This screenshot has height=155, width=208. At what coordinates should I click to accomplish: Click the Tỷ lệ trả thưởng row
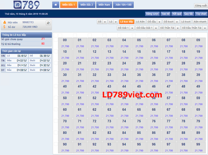point(26,44)
